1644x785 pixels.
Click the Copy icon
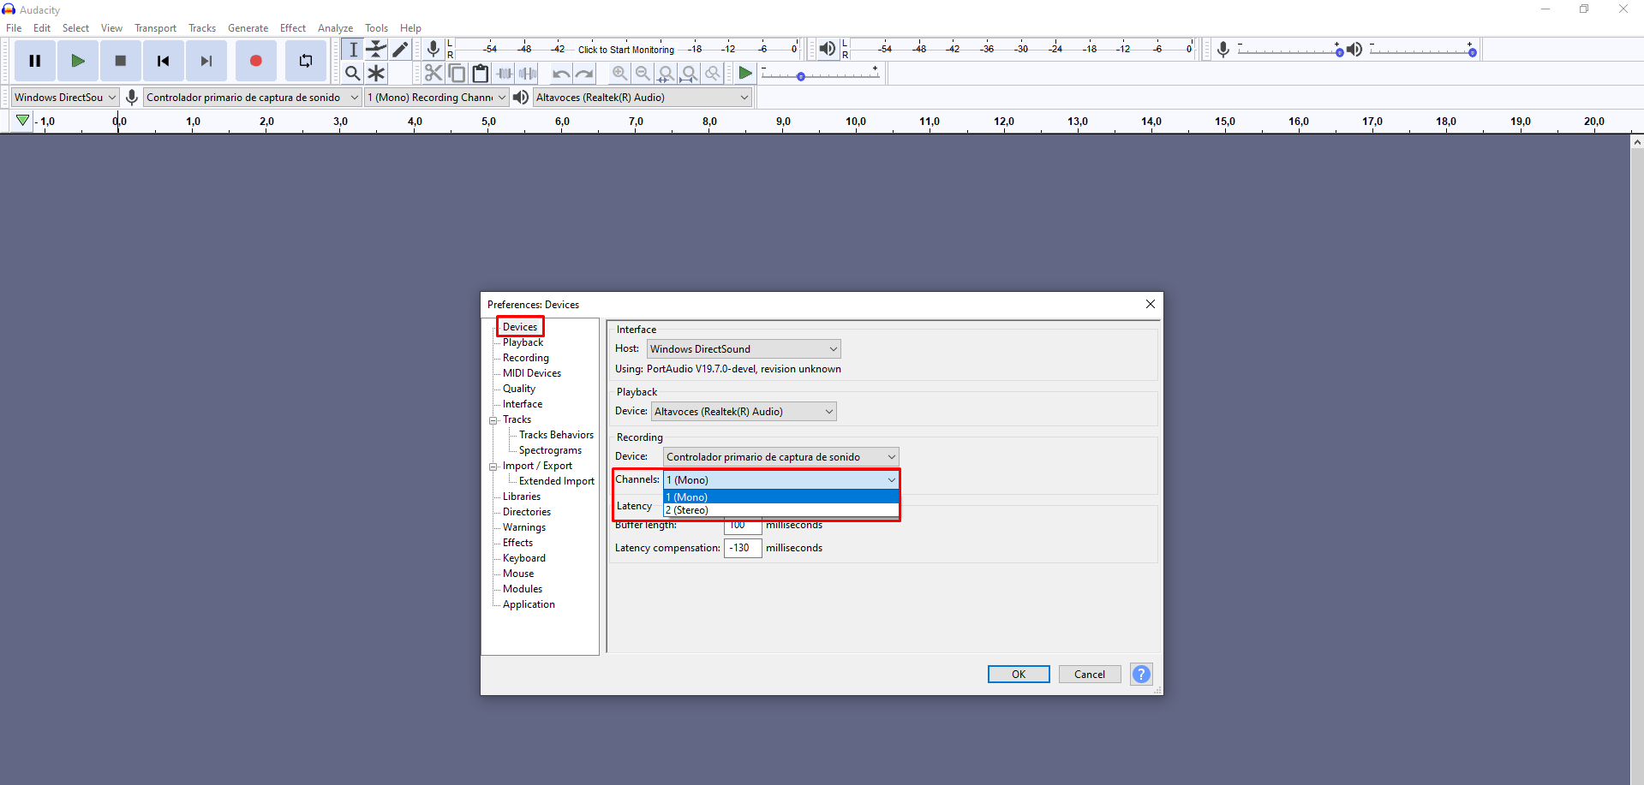pyautogui.click(x=457, y=74)
